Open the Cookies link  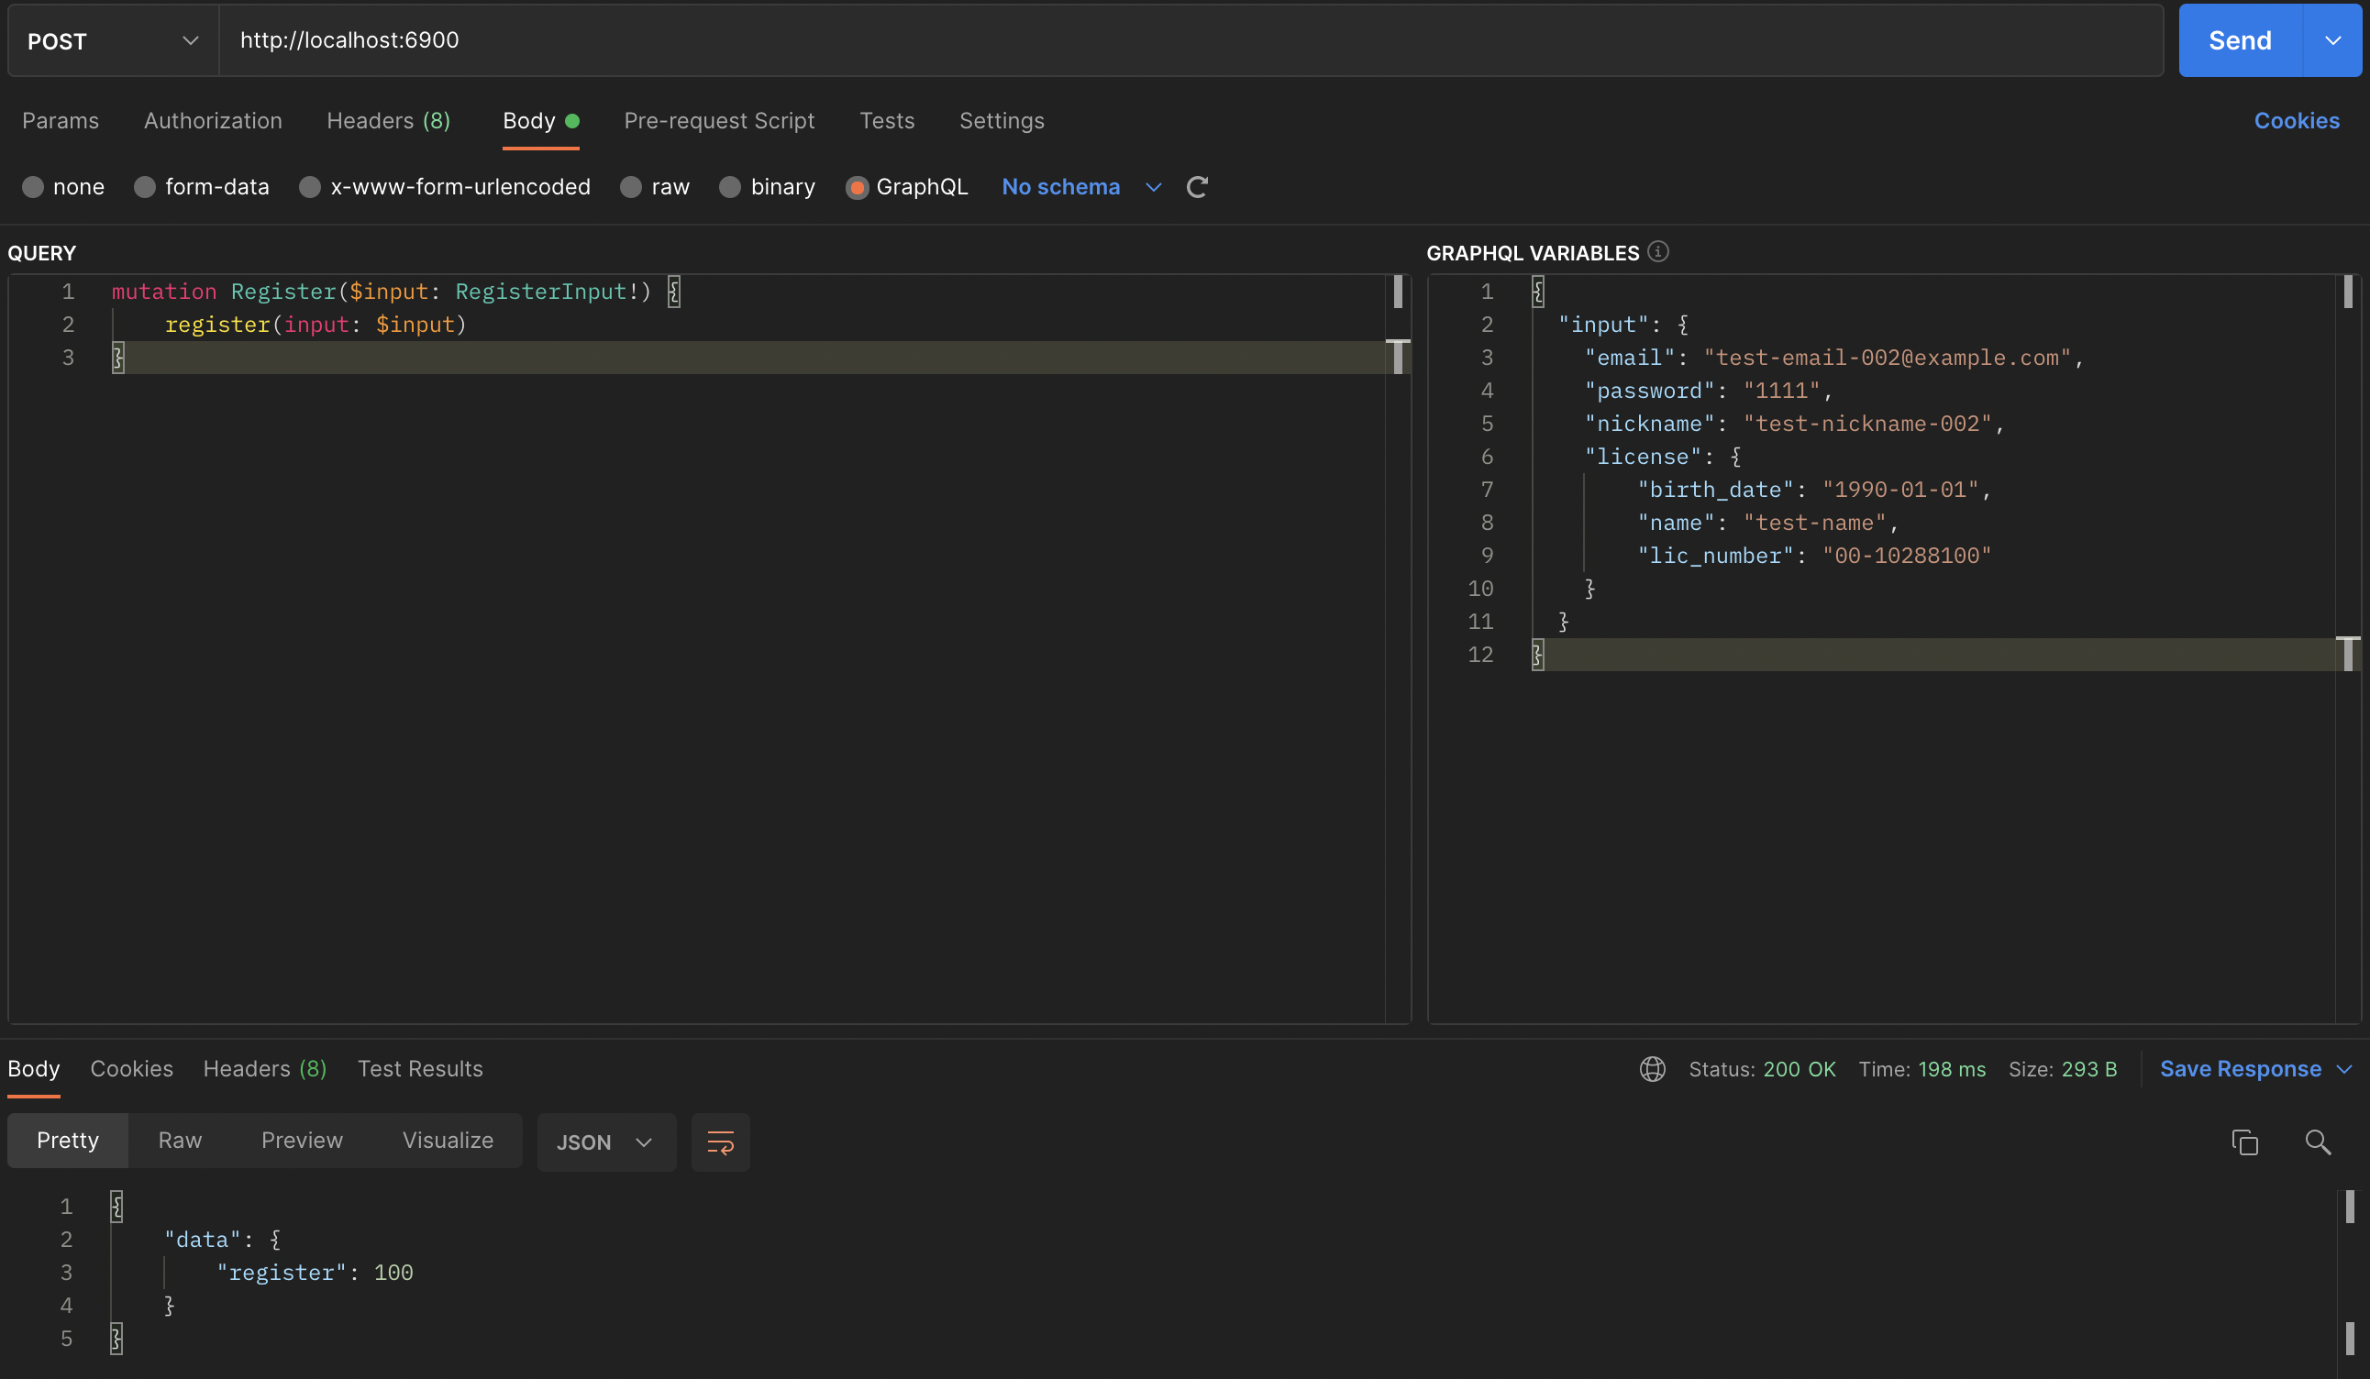coord(2296,121)
